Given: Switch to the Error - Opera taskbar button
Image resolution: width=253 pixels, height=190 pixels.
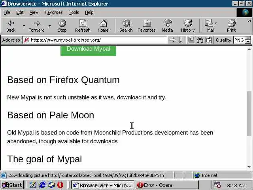Looking at the screenshot, I should coord(167,185).
